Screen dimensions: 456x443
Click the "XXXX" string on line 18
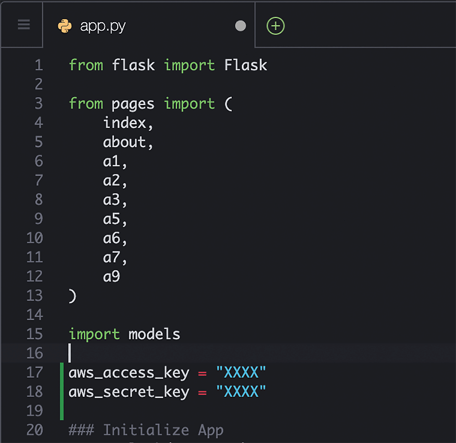(241, 391)
